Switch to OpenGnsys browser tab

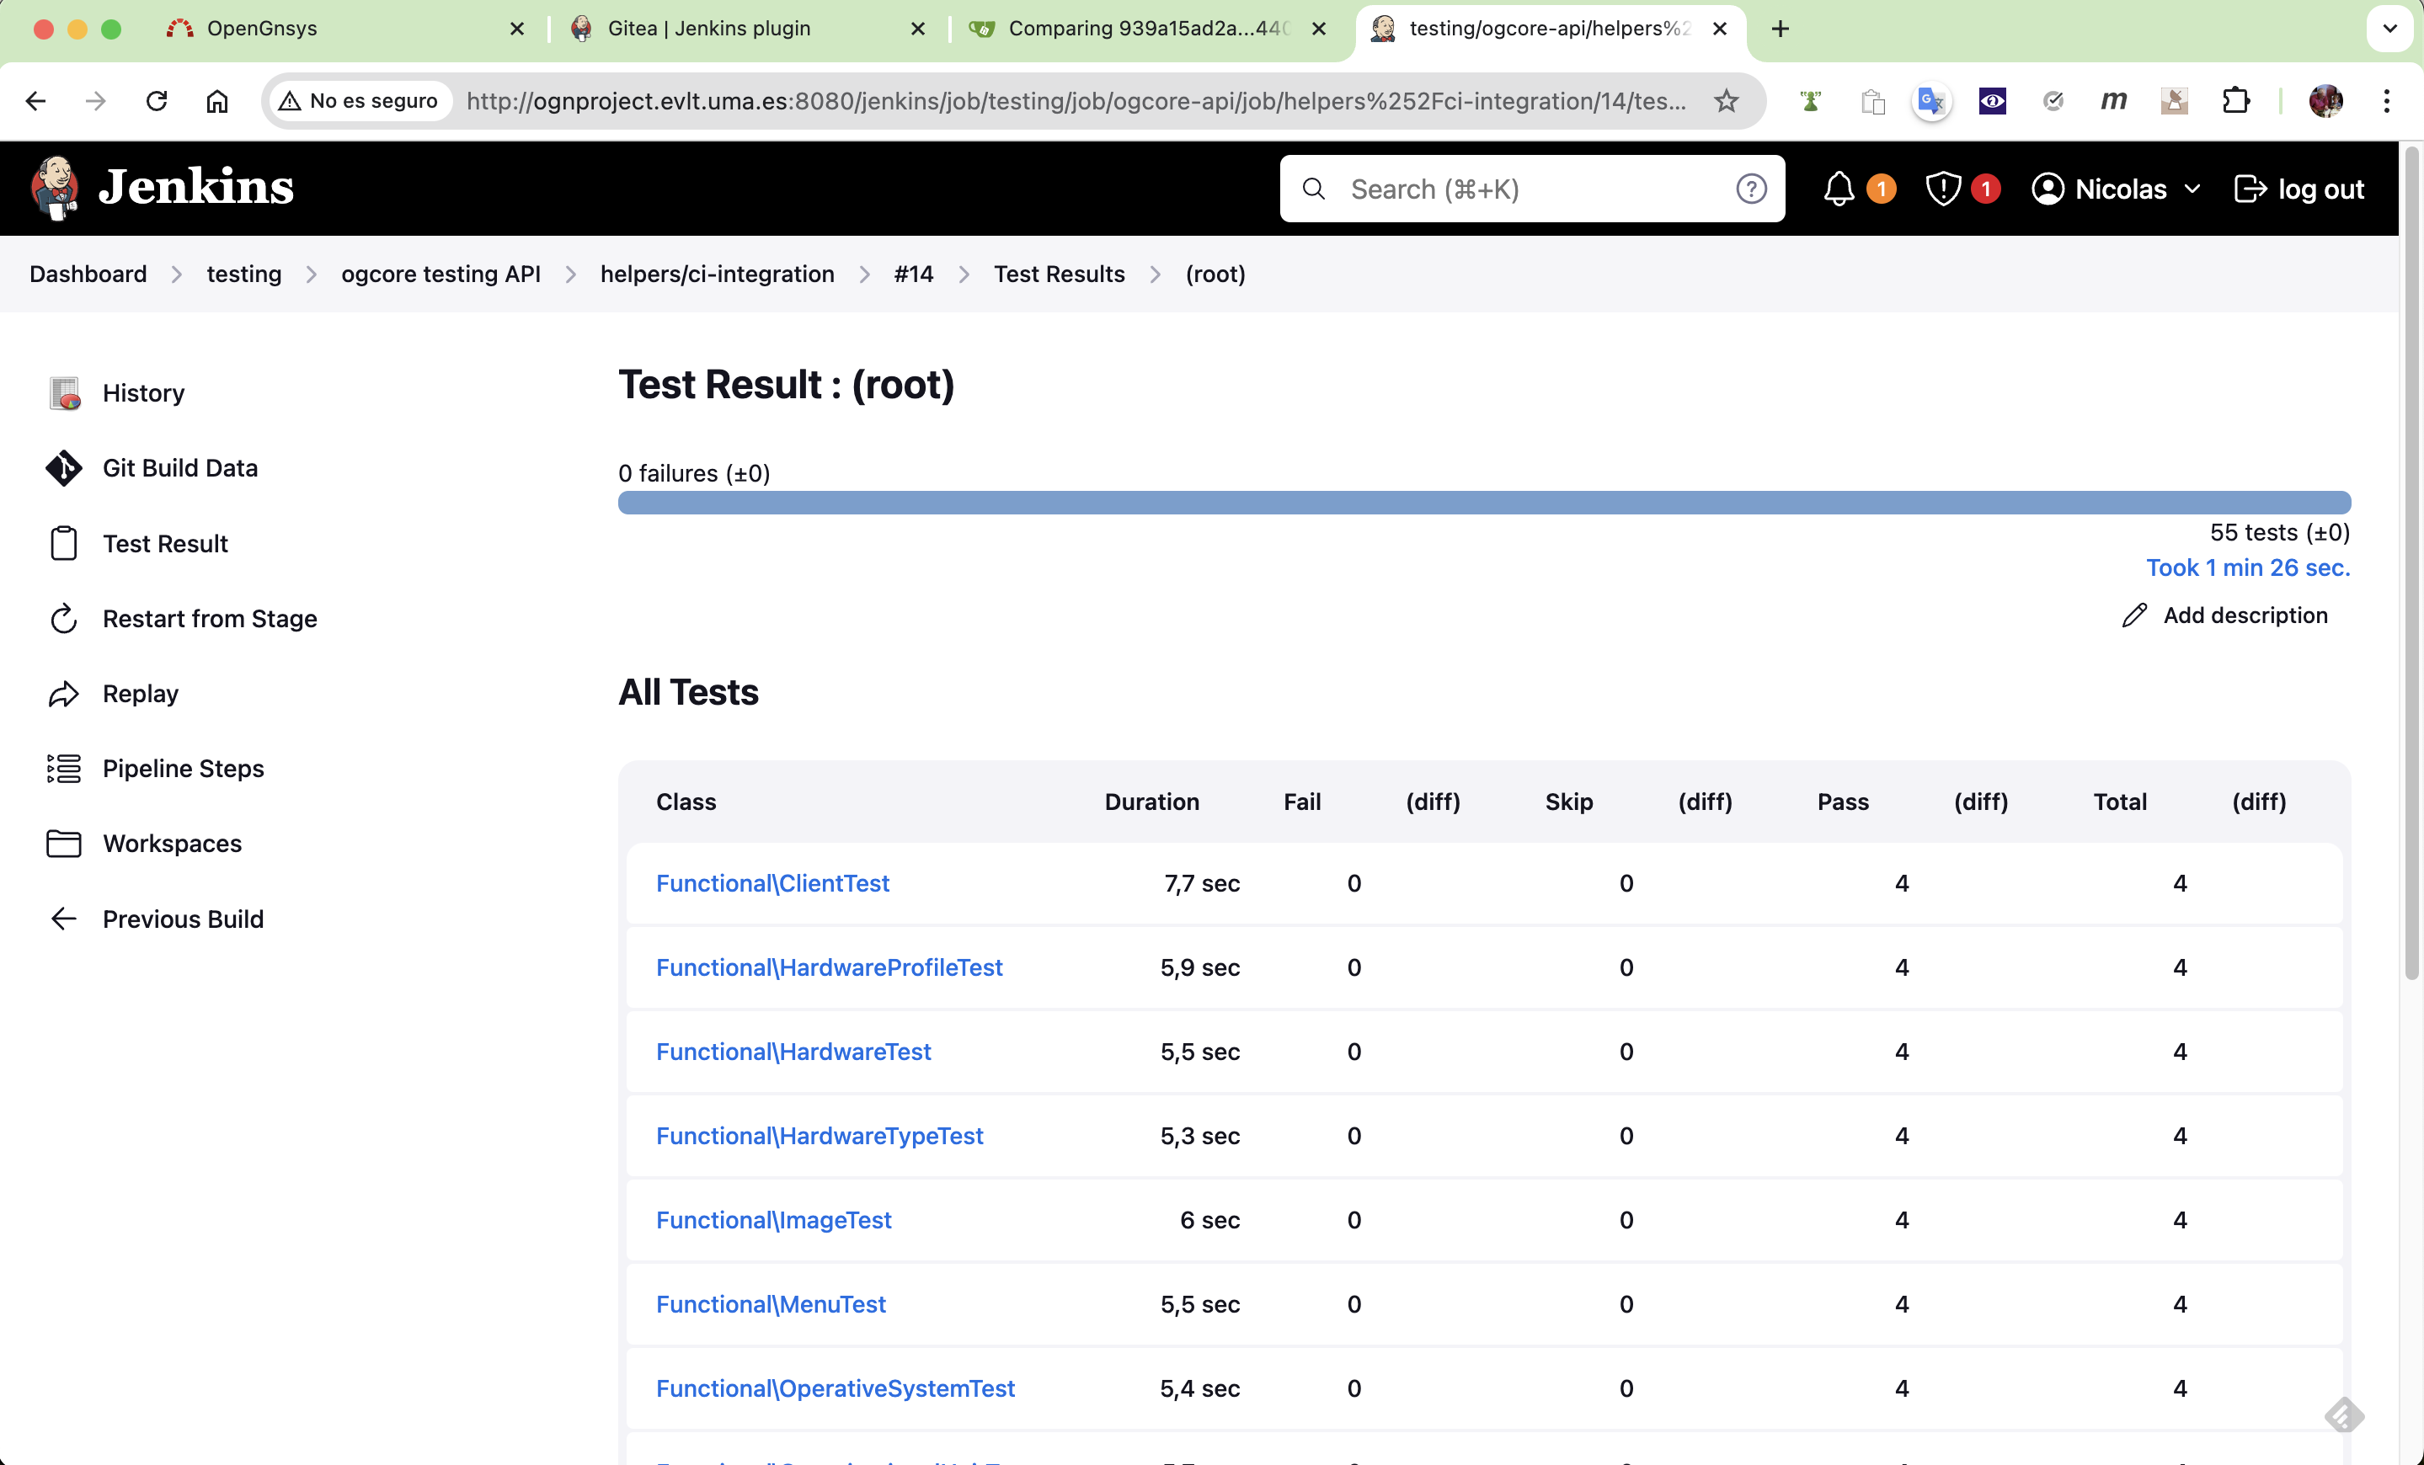(345, 29)
